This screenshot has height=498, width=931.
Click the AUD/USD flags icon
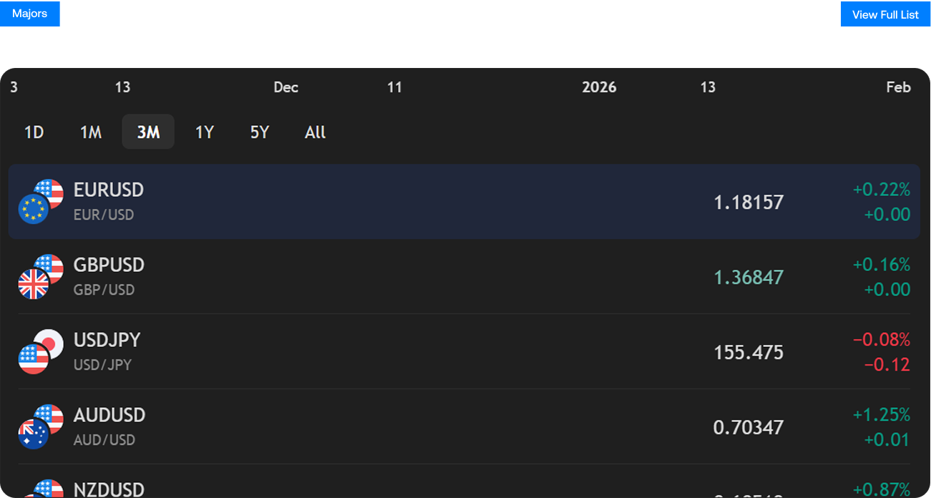tap(41, 426)
